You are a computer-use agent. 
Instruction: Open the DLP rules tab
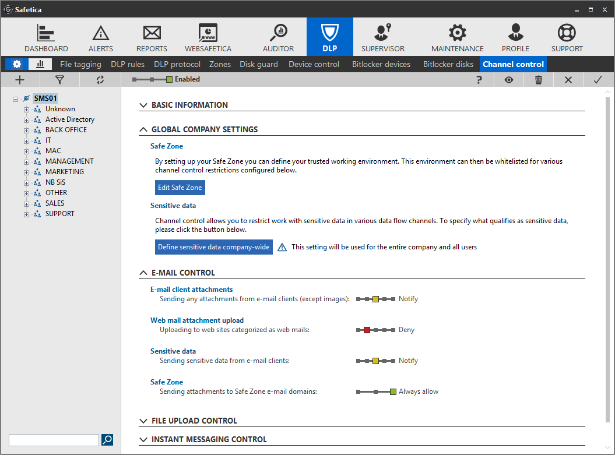pos(128,64)
